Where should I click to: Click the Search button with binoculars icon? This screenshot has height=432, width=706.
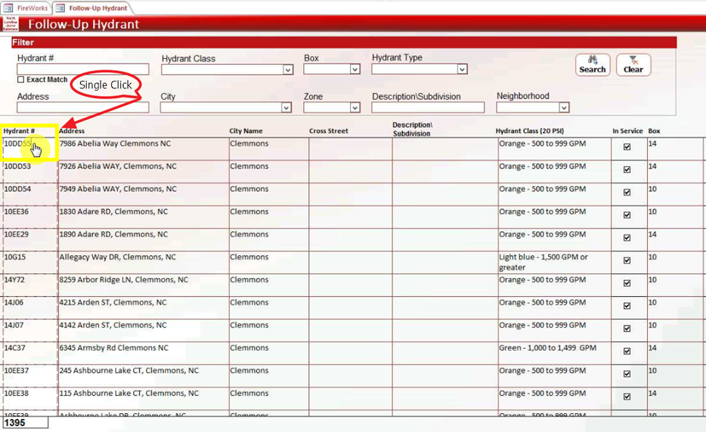pyautogui.click(x=593, y=65)
